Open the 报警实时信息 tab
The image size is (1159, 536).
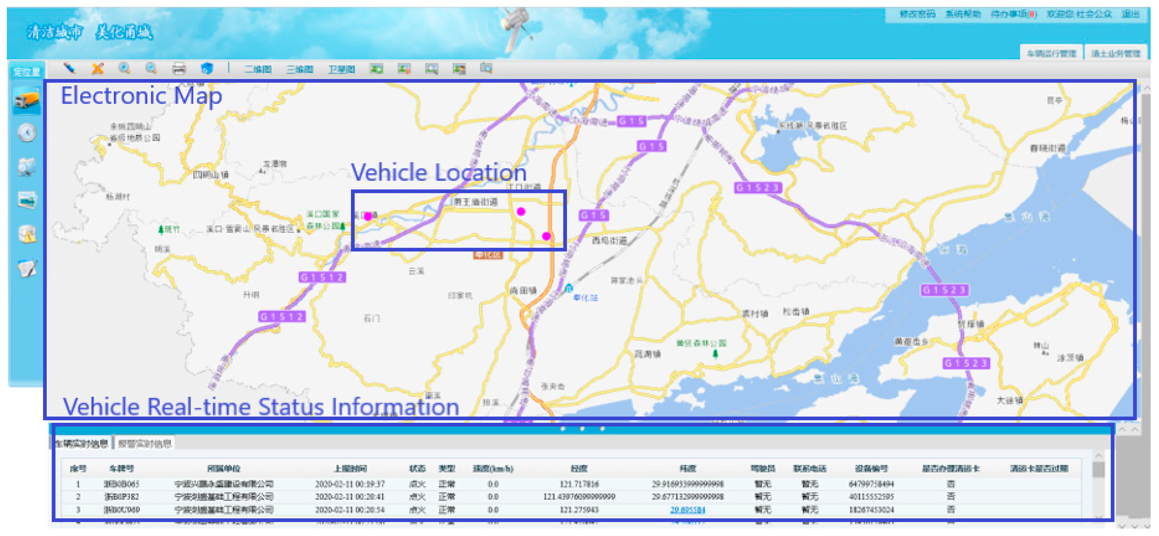click(145, 444)
